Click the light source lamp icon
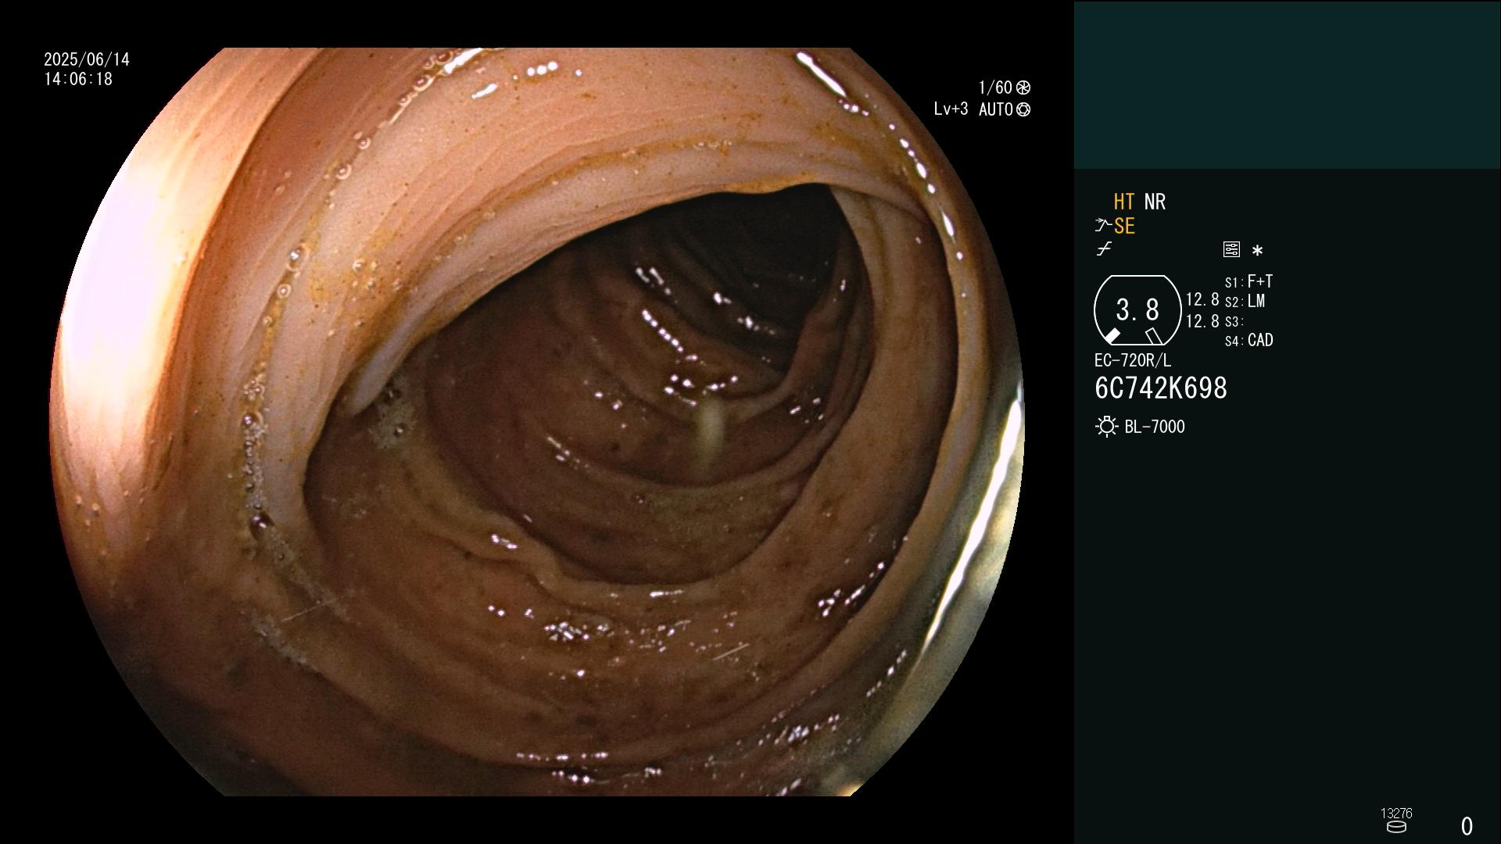Viewport: 1501px width, 844px height. click(1106, 427)
